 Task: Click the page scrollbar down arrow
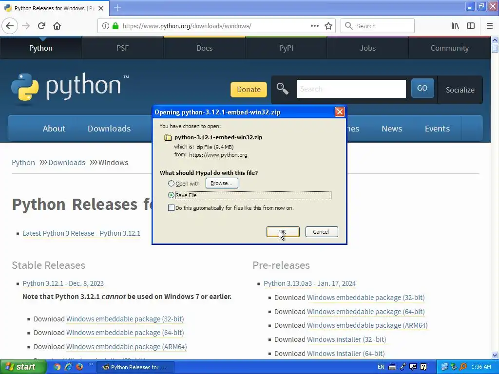pyautogui.click(x=495, y=355)
